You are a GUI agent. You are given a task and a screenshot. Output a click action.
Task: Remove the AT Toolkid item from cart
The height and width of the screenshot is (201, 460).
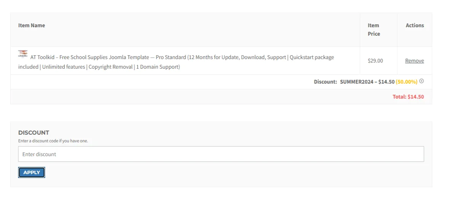[x=414, y=61]
